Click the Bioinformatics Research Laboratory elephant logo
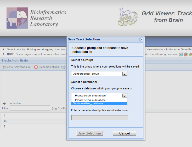Screen dimensions: 192x147 click(17, 18)
